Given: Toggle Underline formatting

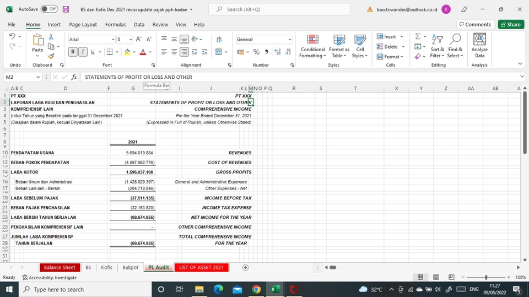Looking at the screenshot, I should point(93,52).
